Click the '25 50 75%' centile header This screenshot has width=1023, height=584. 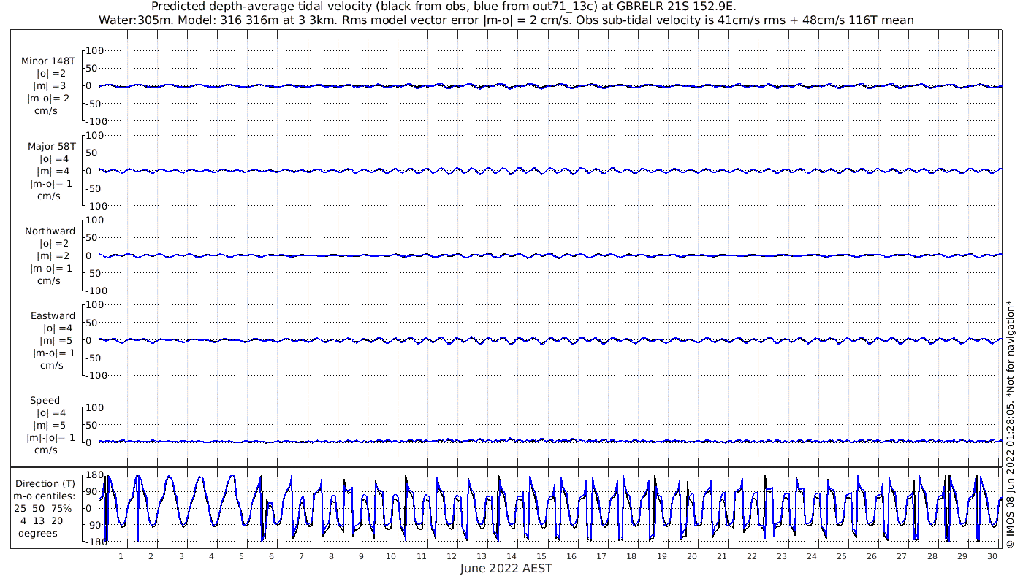point(44,509)
